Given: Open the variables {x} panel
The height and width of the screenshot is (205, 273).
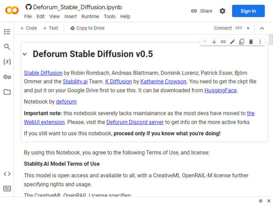Looking at the screenshot, I should click(x=7, y=62).
